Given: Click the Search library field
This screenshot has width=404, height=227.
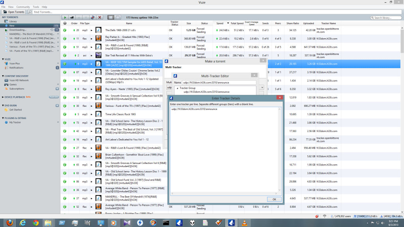Looking at the screenshot, I should (x=386, y=18).
